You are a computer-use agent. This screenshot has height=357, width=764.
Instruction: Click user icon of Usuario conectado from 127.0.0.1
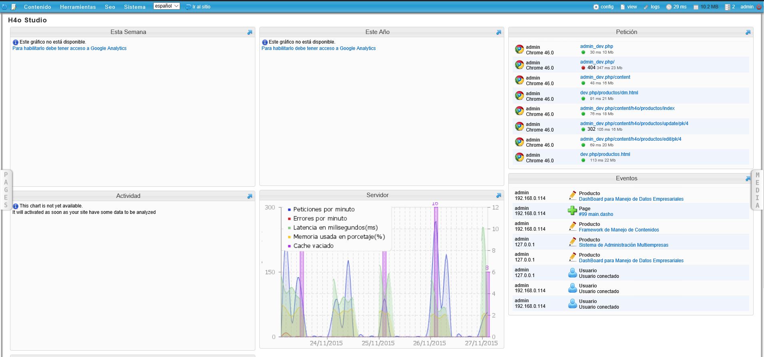pyautogui.click(x=572, y=273)
